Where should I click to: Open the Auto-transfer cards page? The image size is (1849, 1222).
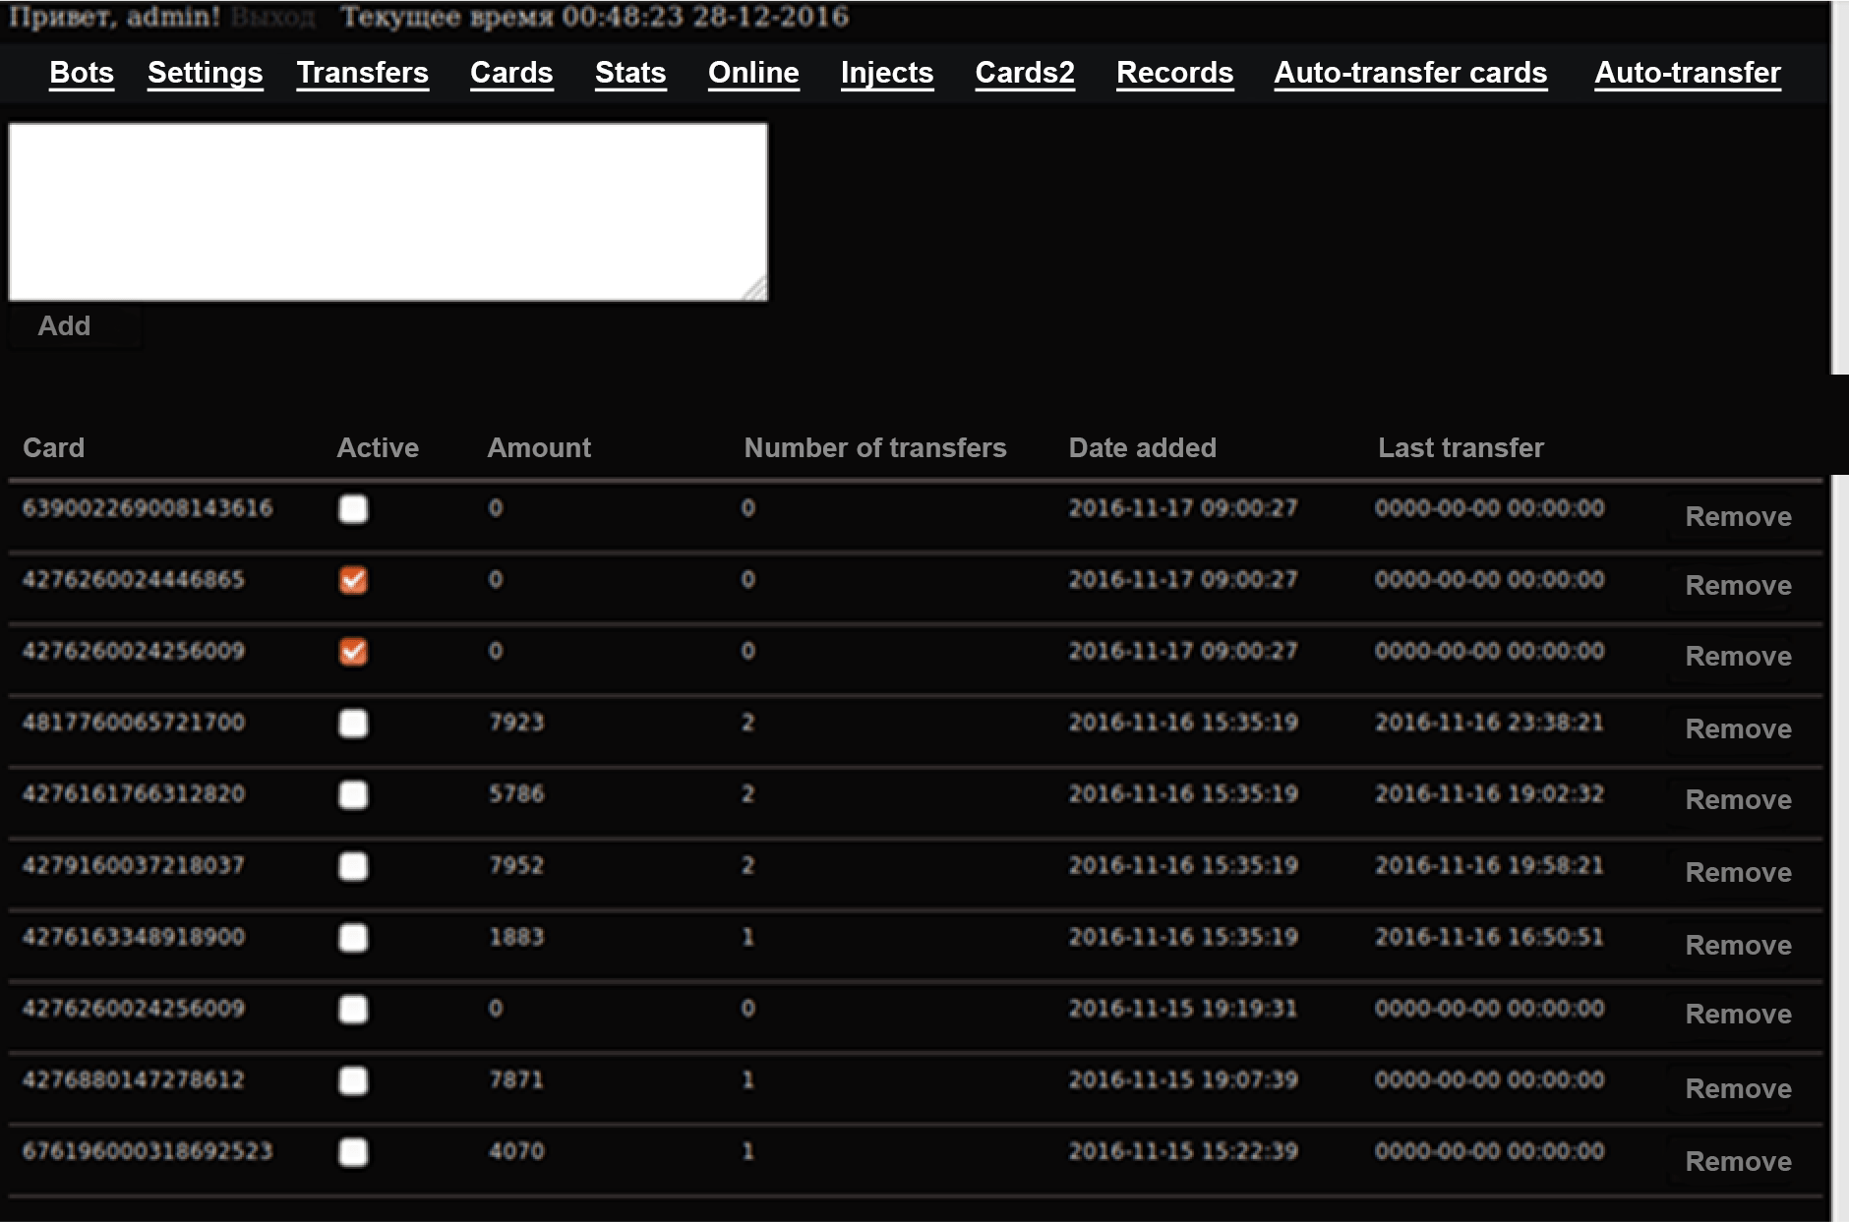pyautogui.click(x=1410, y=73)
